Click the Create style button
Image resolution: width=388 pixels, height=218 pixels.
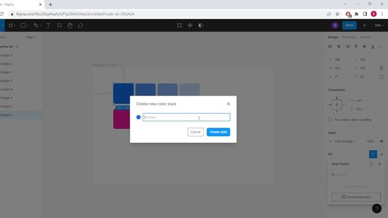(218, 132)
